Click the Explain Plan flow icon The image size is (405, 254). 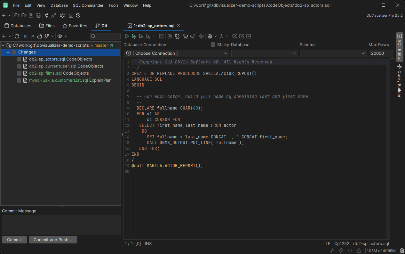tap(201, 37)
